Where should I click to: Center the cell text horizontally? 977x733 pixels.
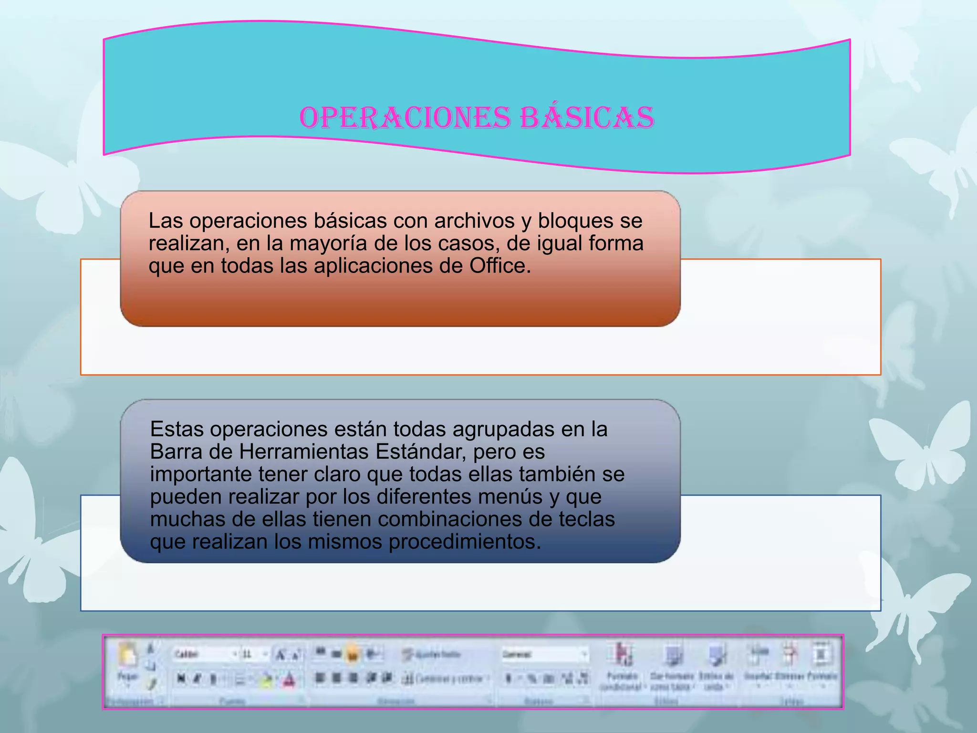click(337, 678)
